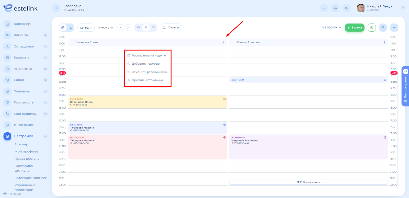The width and height of the screenshot is (409, 198).
Task: Click info icon on Олбанцева Ольга appointment
Action: tap(224, 99)
